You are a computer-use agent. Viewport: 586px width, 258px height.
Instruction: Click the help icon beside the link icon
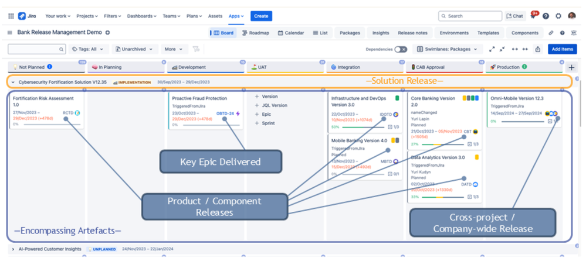(562, 33)
